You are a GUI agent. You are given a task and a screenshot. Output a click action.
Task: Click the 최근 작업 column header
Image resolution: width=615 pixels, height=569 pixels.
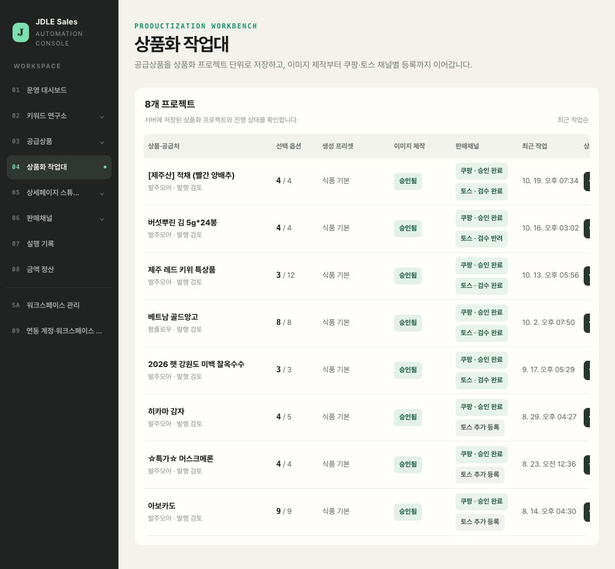535,146
